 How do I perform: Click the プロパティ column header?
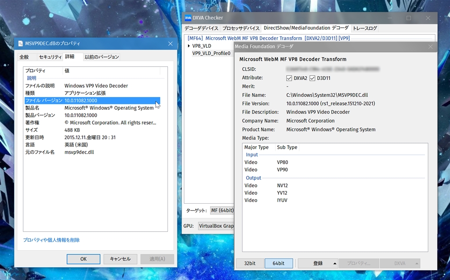click(43, 71)
